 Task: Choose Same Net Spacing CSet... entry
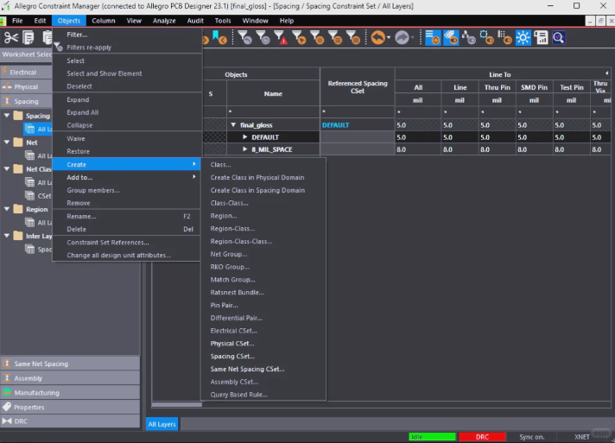click(x=263, y=369)
